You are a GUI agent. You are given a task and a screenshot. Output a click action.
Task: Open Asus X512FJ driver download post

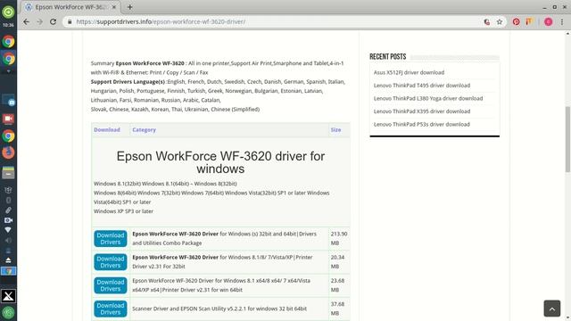pyautogui.click(x=409, y=72)
